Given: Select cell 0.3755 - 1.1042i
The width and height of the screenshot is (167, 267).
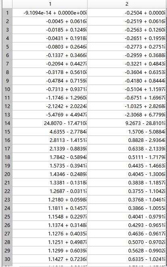Looking at the screenshot, I should pyautogui.click(x=127, y=191).
